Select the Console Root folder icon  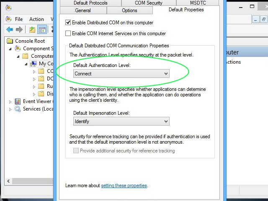pos(10,41)
